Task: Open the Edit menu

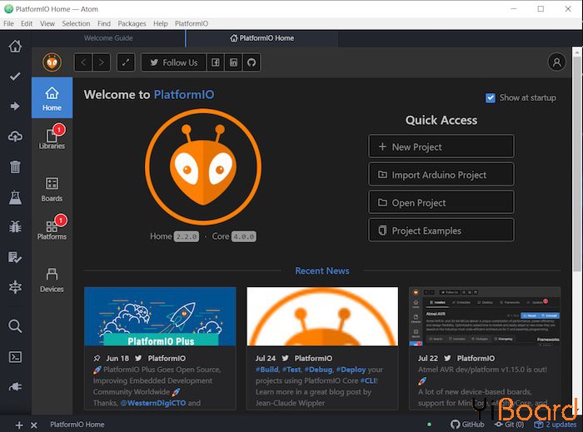Action: pyautogui.click(x=27, y=23)
